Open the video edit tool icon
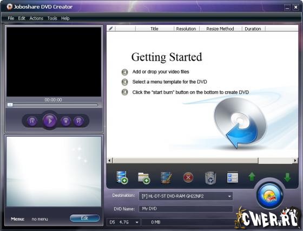303x231 pixels. click(x=167, y=177)
